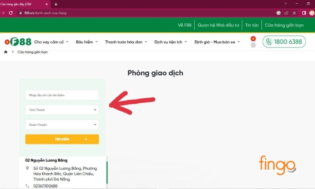This screenshot has height=189, width=315.
Task: Click the TÌM KIẾM search button
Action: click(x=62, y=139)
